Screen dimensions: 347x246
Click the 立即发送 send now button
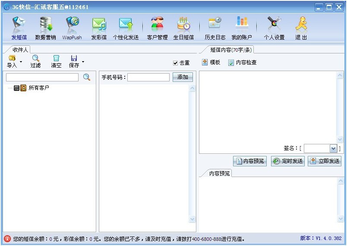(x=325, y=161)
